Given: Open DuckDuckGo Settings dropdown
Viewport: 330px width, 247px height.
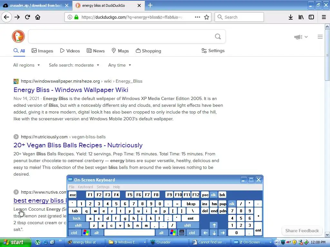Looking at the screenshot, I should click(x=213, y=50).
